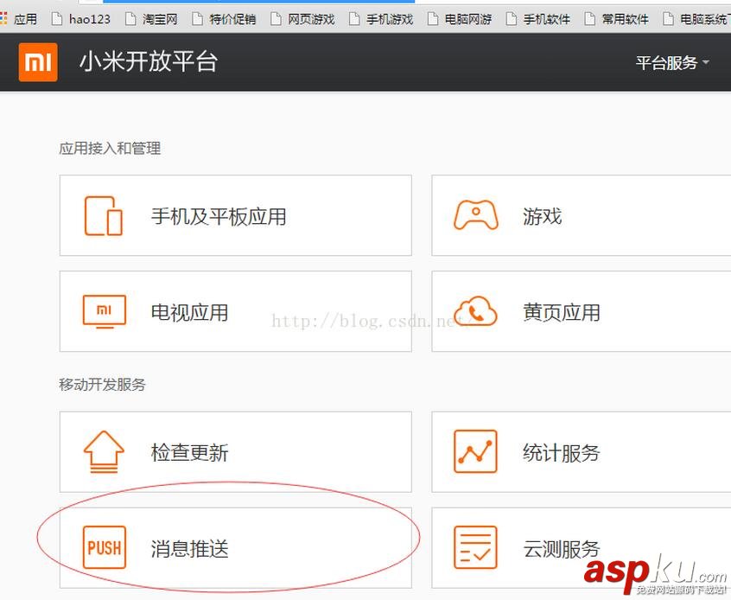Open the 网页游戏 bookmark

coord(302,19)
